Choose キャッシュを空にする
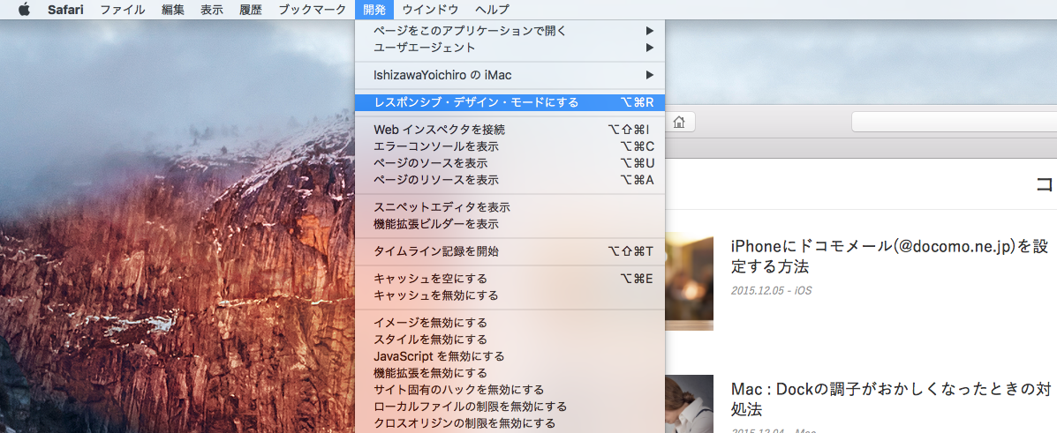Screen dimensions: 1057x433 (x=510, y=278)
